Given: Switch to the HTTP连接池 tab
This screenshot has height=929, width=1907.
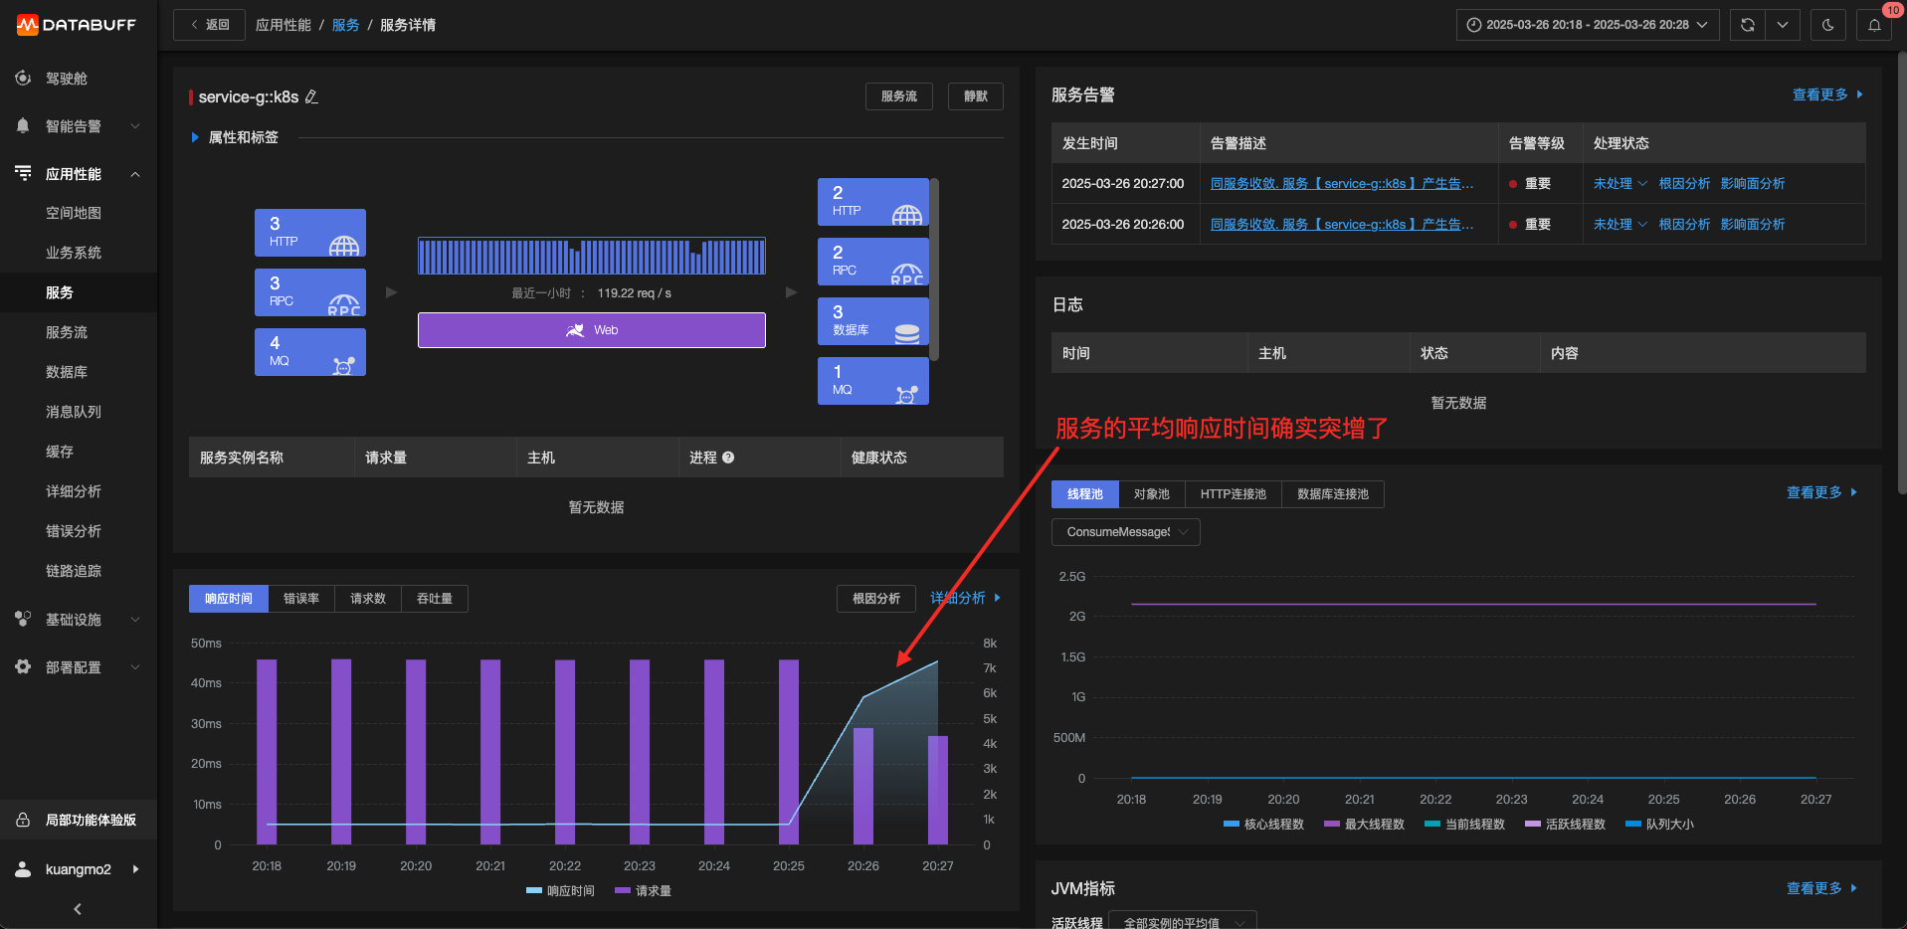Looking at the screenshot, I should click(1233, 494).
